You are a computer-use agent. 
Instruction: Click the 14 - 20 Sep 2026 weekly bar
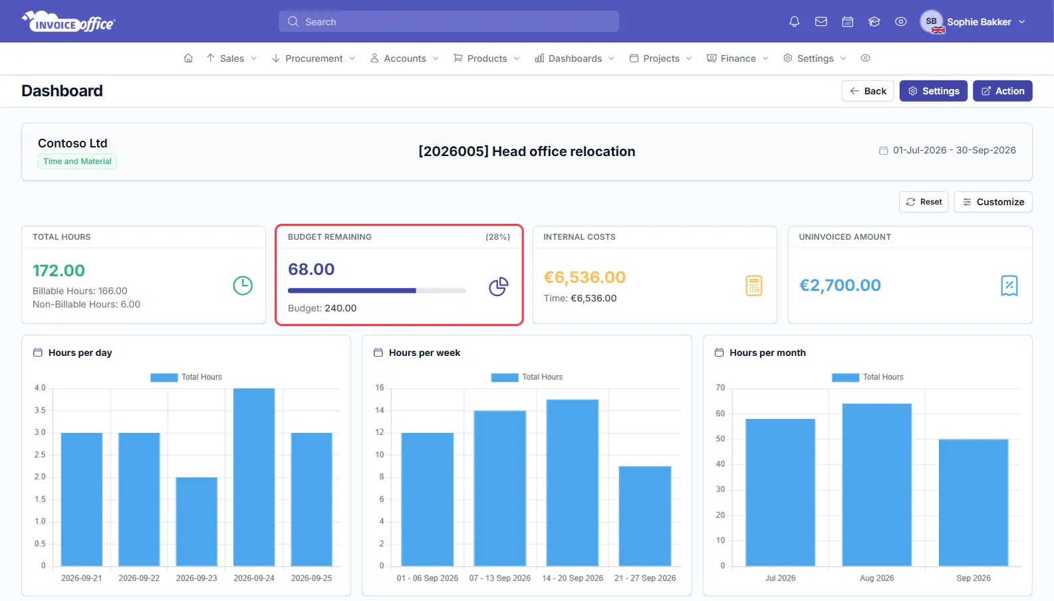[573, 483]
